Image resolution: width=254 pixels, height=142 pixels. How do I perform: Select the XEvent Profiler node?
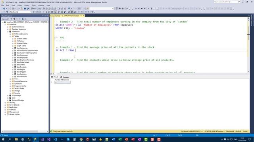point(14,114)
